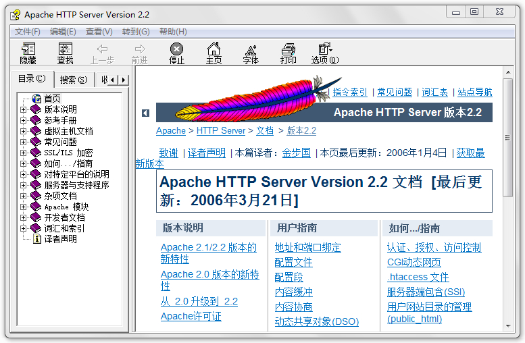The height and width of the screenshot is (343, 525).
Task: Click the book icon beside 虚拟主机文档
Action: pyautogui.click(x=36, y=131)
